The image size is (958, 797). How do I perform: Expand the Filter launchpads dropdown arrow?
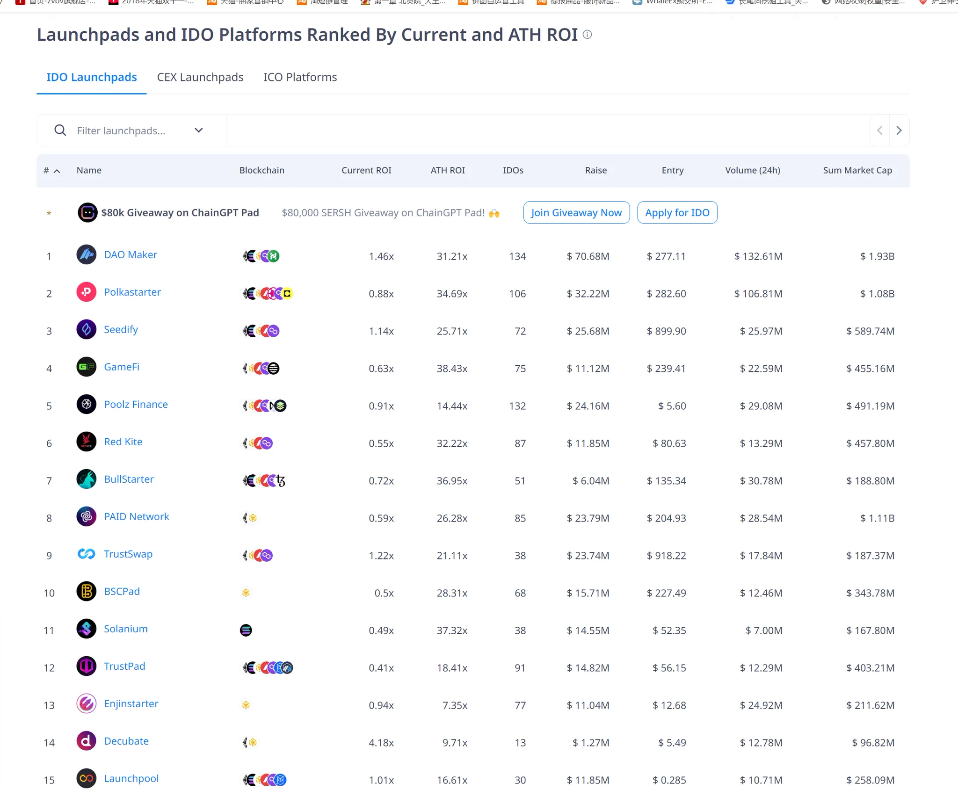coord(199,130)
